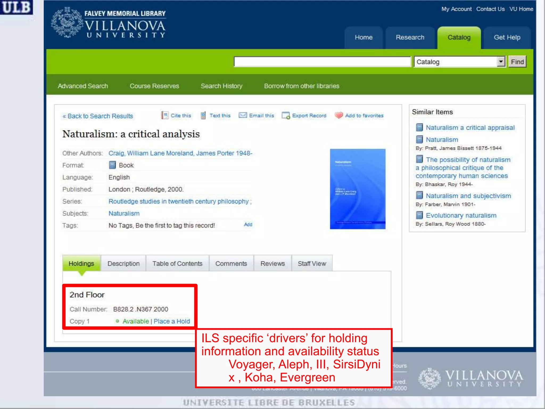Click Place a Hold link
545x409 pixels.
click(172, 321)
